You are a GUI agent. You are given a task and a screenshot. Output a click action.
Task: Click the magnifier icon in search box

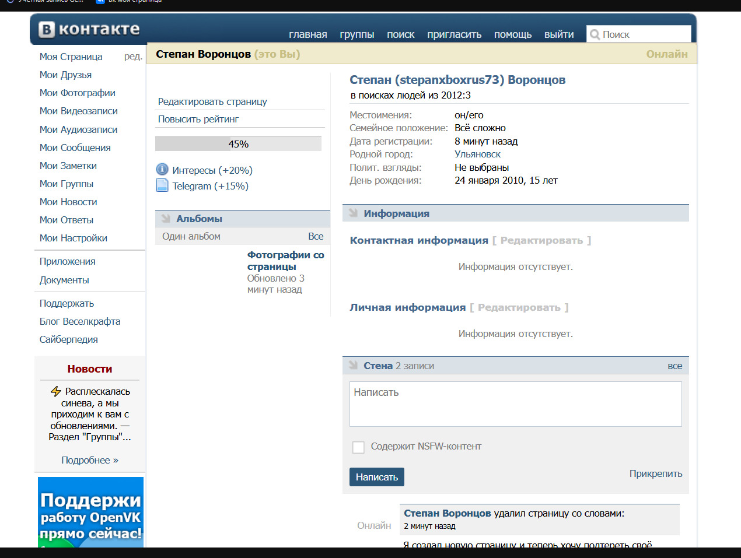click(595, 34)
